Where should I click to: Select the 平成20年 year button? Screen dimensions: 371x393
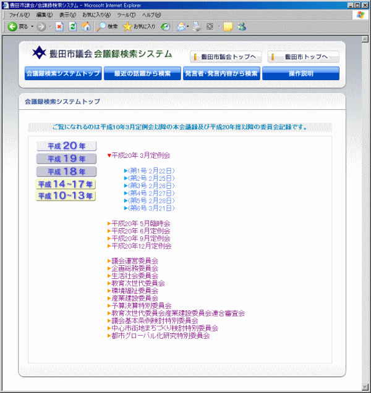point(67,146)
